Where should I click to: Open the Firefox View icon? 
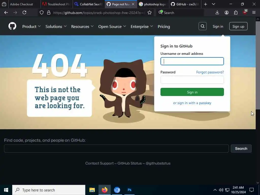coord(4,4)
